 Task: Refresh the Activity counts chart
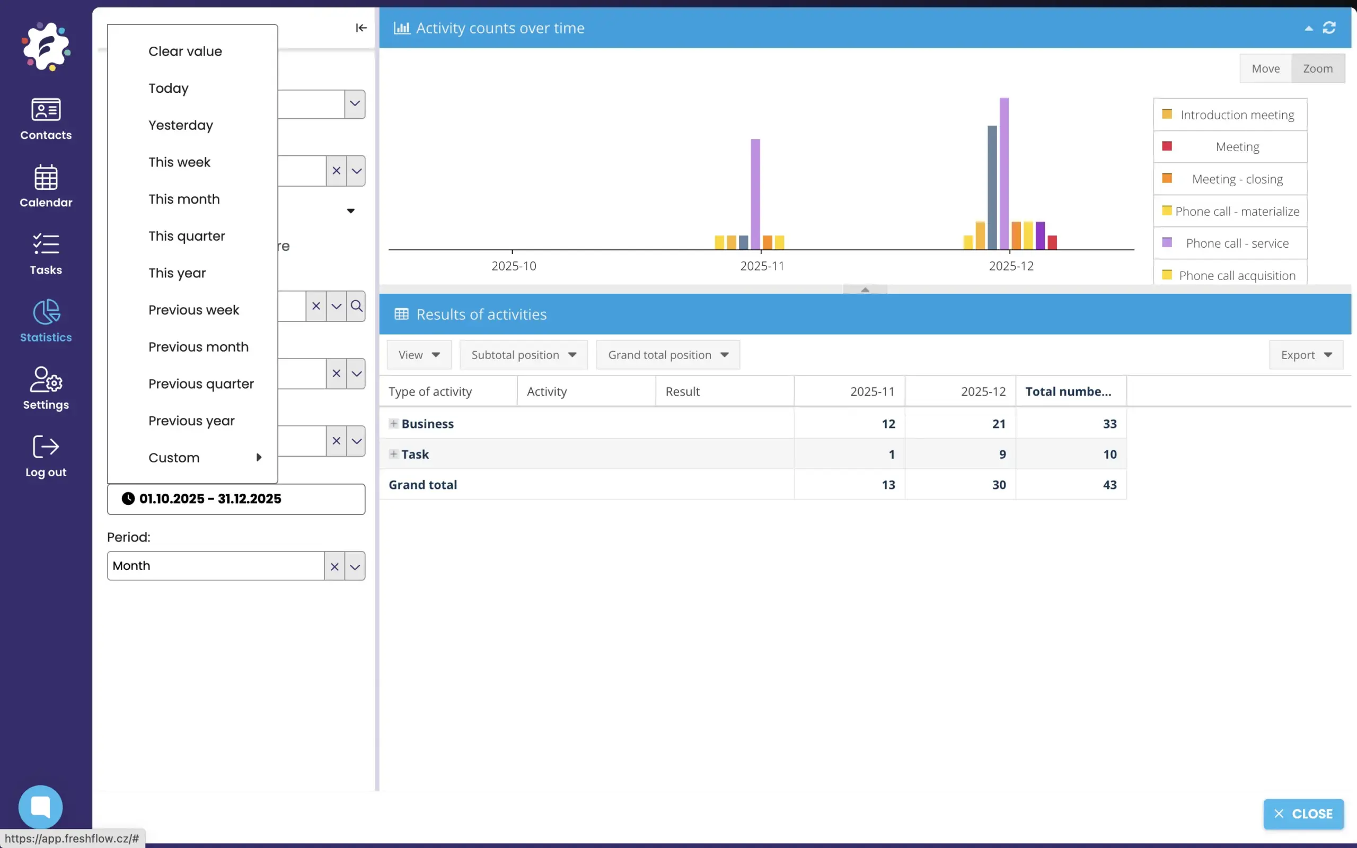[1329, 28]
